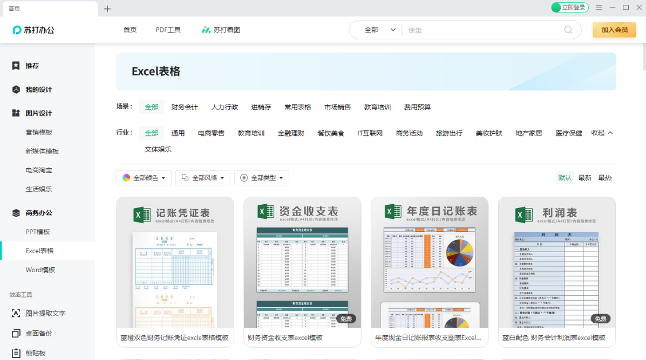The image size is (646, 360).
Task: Sort templates by 最新
Action: (584, 178)
